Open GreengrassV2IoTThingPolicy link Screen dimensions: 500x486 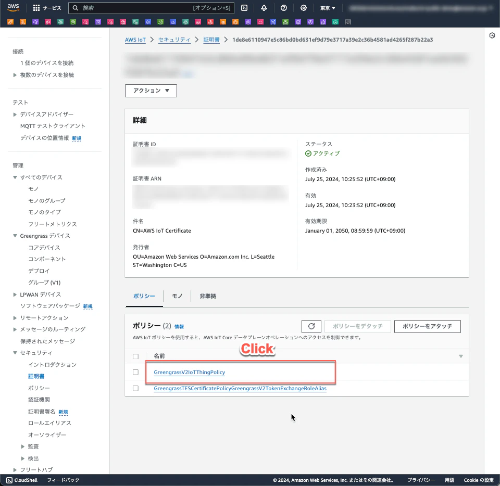pos(190,372)
